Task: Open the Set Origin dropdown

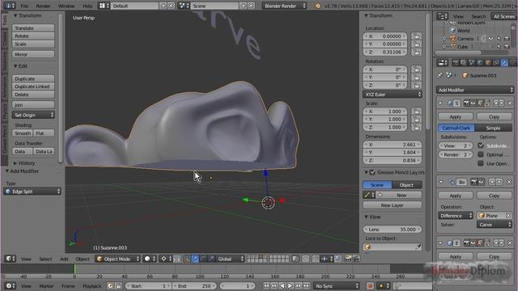Action: pos(33,115)
